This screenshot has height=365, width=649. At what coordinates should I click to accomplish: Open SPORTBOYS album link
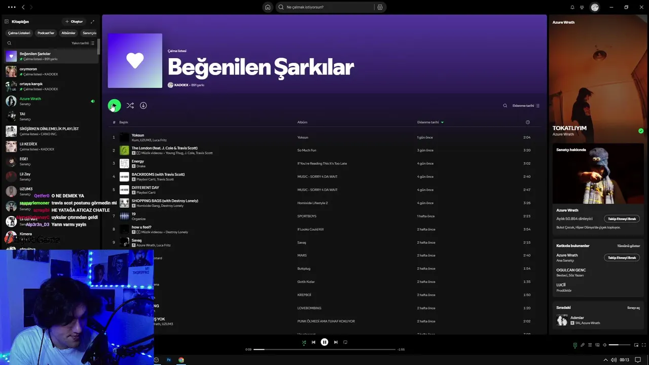point(307,216)
